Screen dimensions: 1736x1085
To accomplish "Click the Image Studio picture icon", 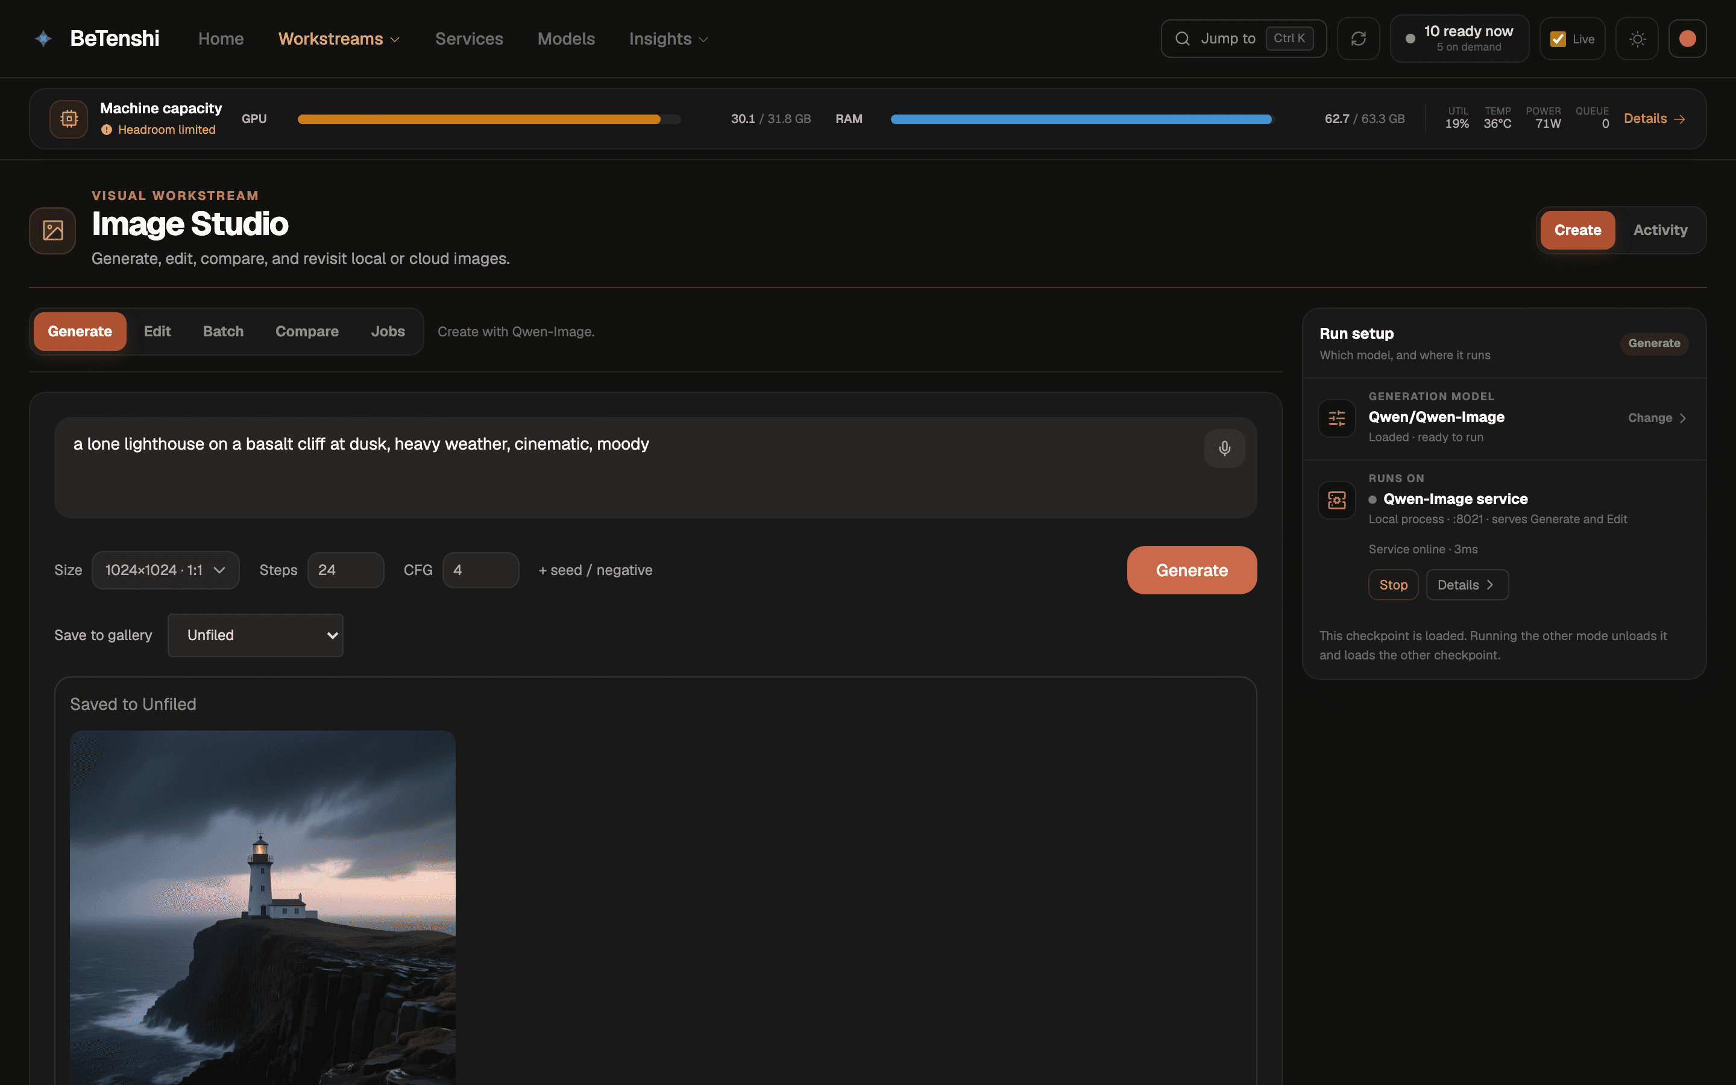I will (x=52, y=230).
